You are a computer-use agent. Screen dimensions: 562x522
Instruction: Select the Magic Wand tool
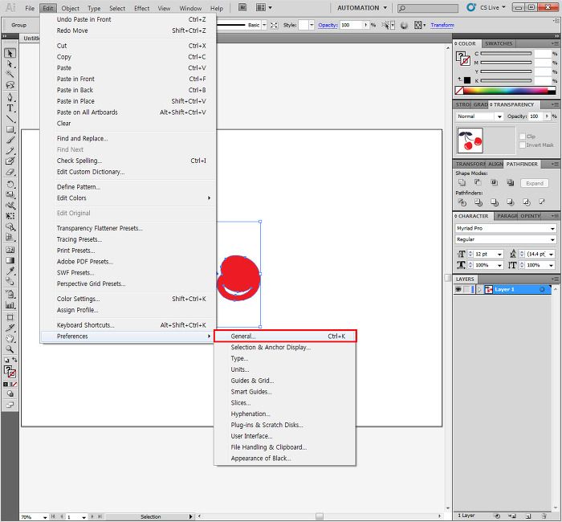(x=10, y=74)
